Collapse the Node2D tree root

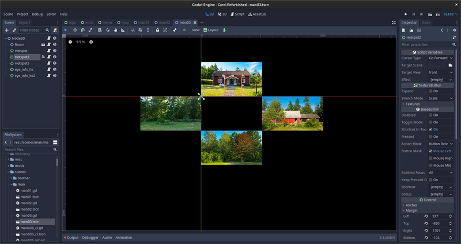point(5,38)
